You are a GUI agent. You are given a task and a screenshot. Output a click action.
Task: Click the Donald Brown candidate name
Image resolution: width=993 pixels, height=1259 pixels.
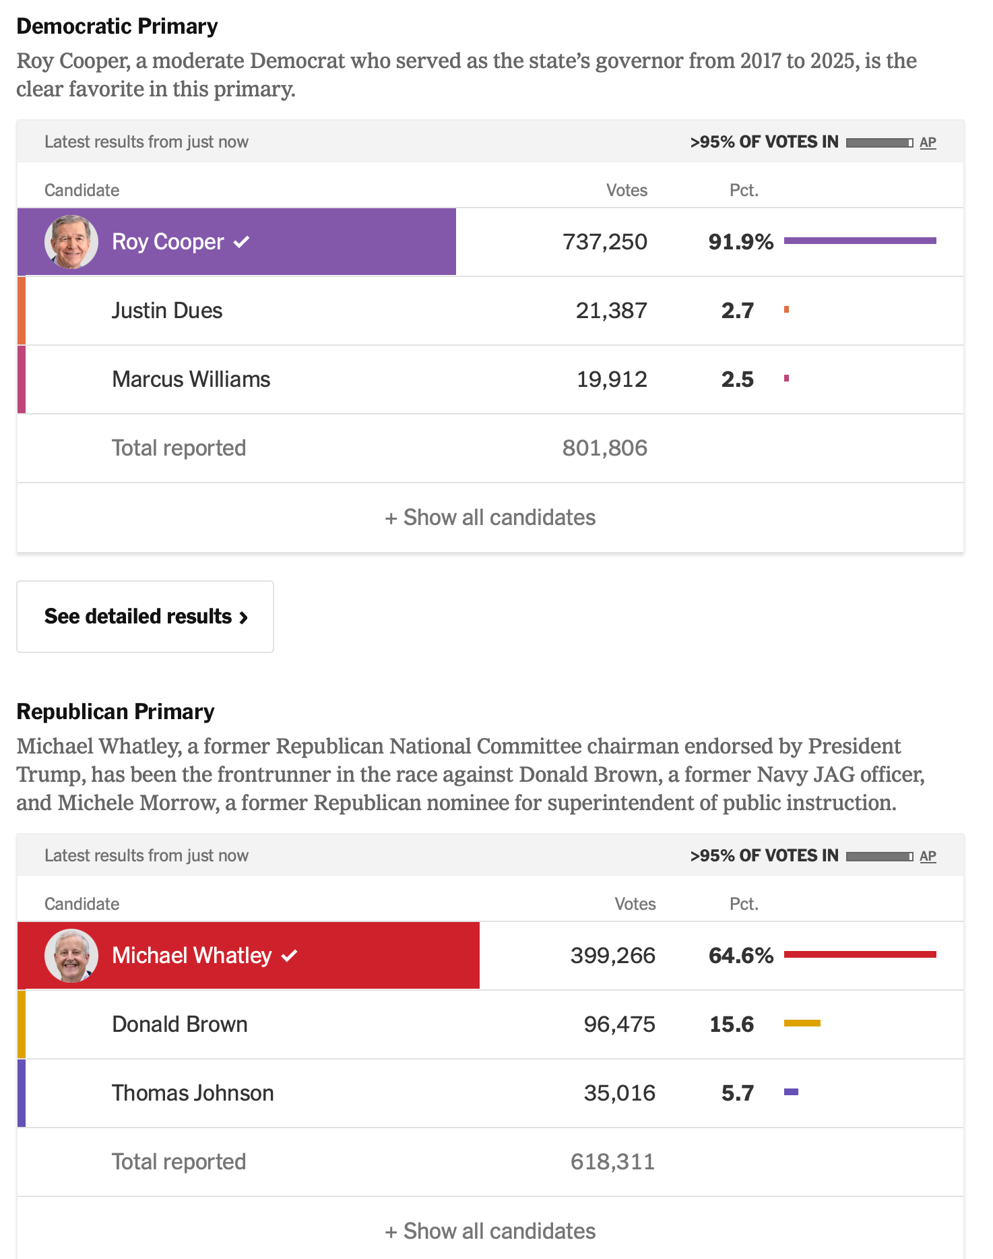pos(180,1024)
